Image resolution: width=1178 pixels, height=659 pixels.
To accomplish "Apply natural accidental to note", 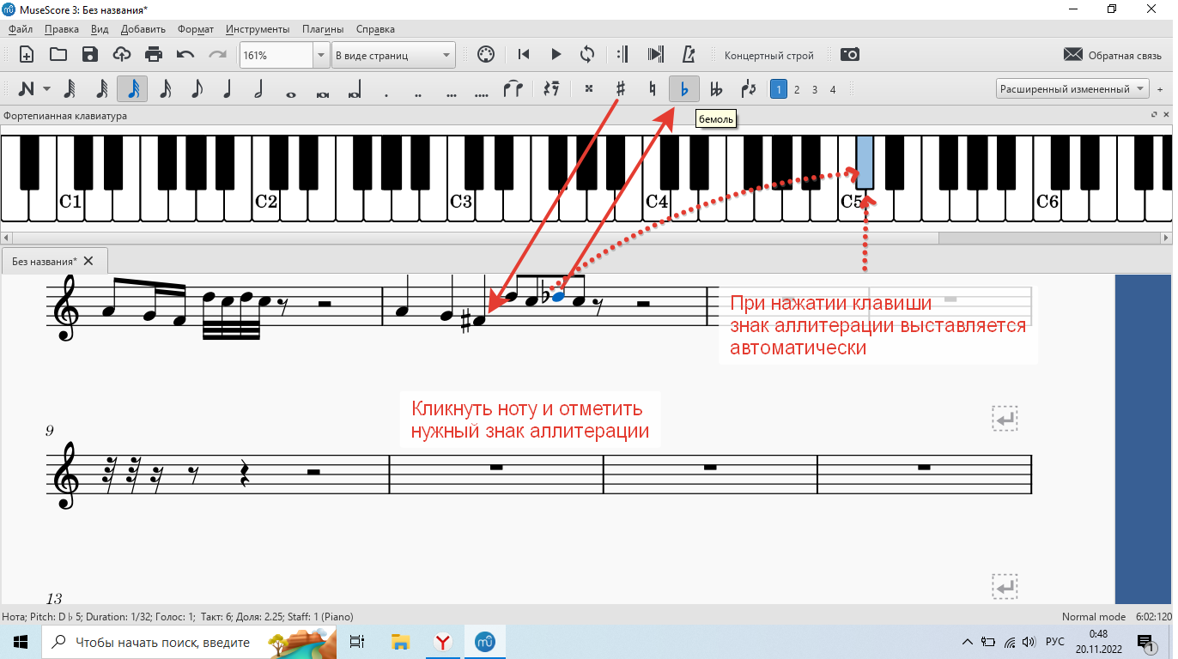I will click(x=652, y=89).
